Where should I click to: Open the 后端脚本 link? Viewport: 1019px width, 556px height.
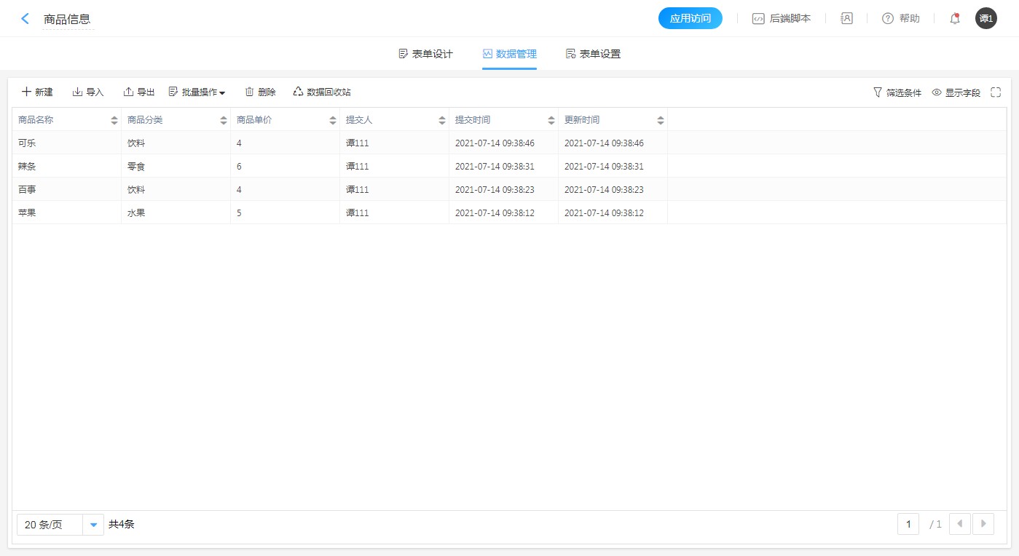[x=782, y=19]
